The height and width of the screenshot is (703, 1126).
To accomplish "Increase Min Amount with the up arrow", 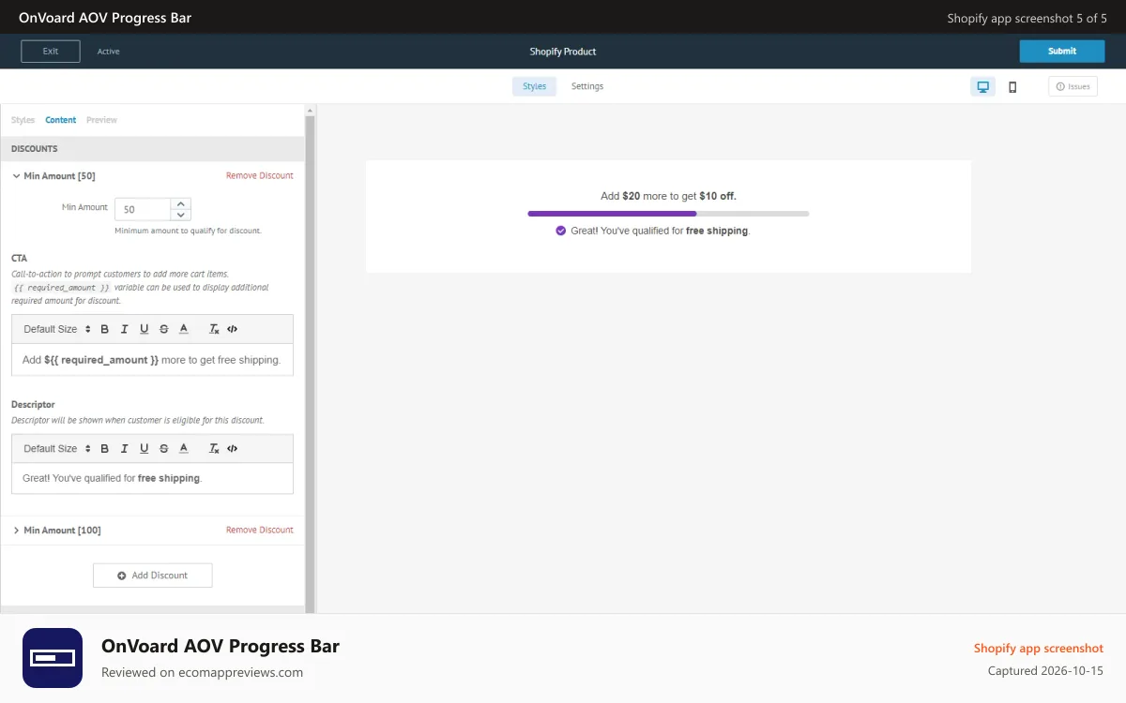I will [181, 203].
